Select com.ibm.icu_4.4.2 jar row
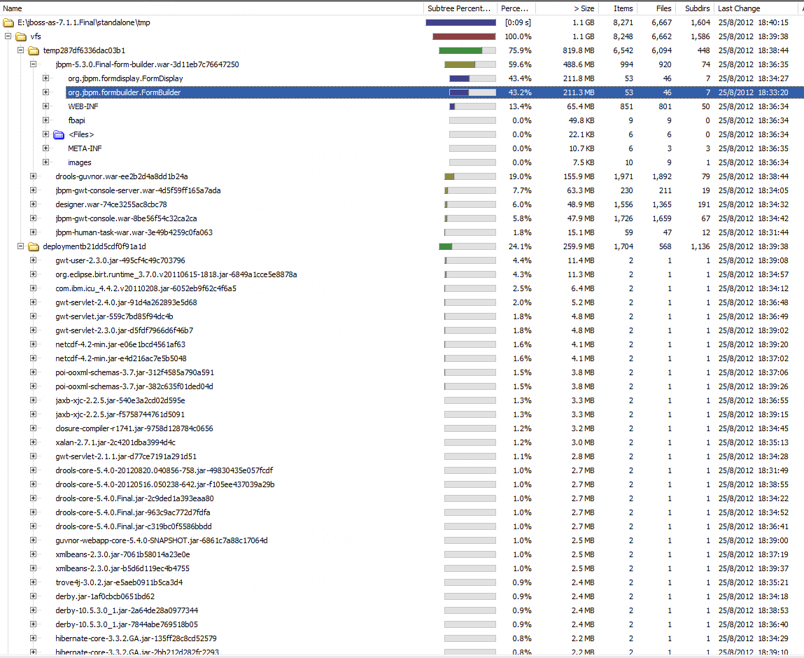The width and height of the screenshot is (804, 658). tap(402, 288)
